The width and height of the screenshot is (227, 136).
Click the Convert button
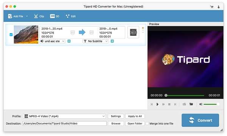tap(200, 120)
